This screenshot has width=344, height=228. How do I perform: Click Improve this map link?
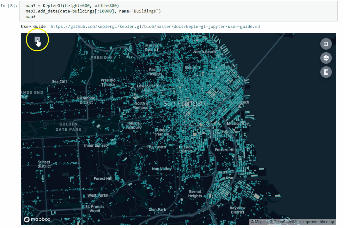point(318,222)
